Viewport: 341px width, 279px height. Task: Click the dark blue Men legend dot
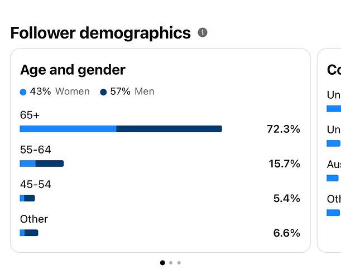pos(103,92)
